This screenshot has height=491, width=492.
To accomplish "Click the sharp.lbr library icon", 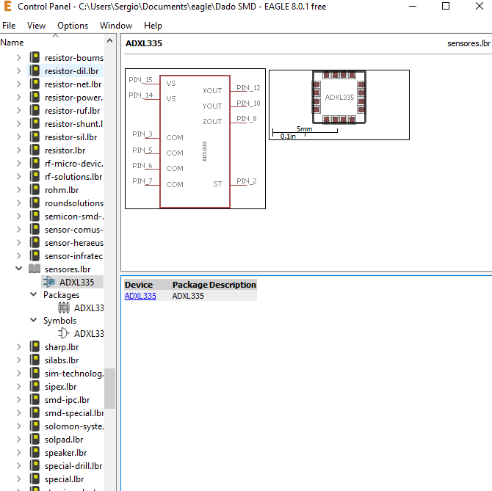I will [x=35, y=347].
